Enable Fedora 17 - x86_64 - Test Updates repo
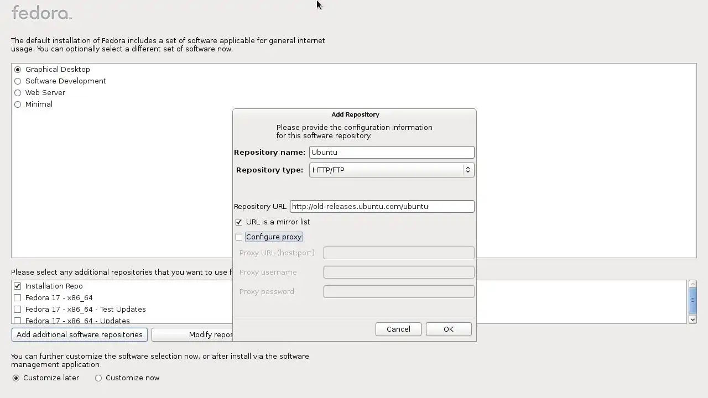 (x=18, y=310)
